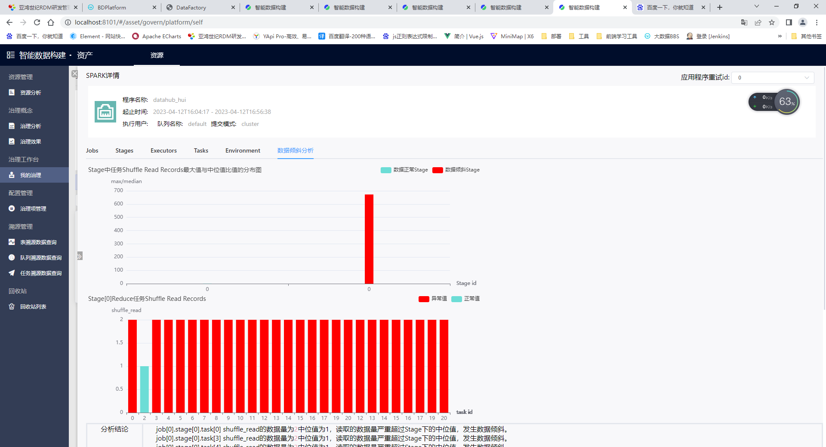This screenshot has width=826, height=447.
Task: Expand the sidebar with double-arrow handle
Action: coord(80,256)
